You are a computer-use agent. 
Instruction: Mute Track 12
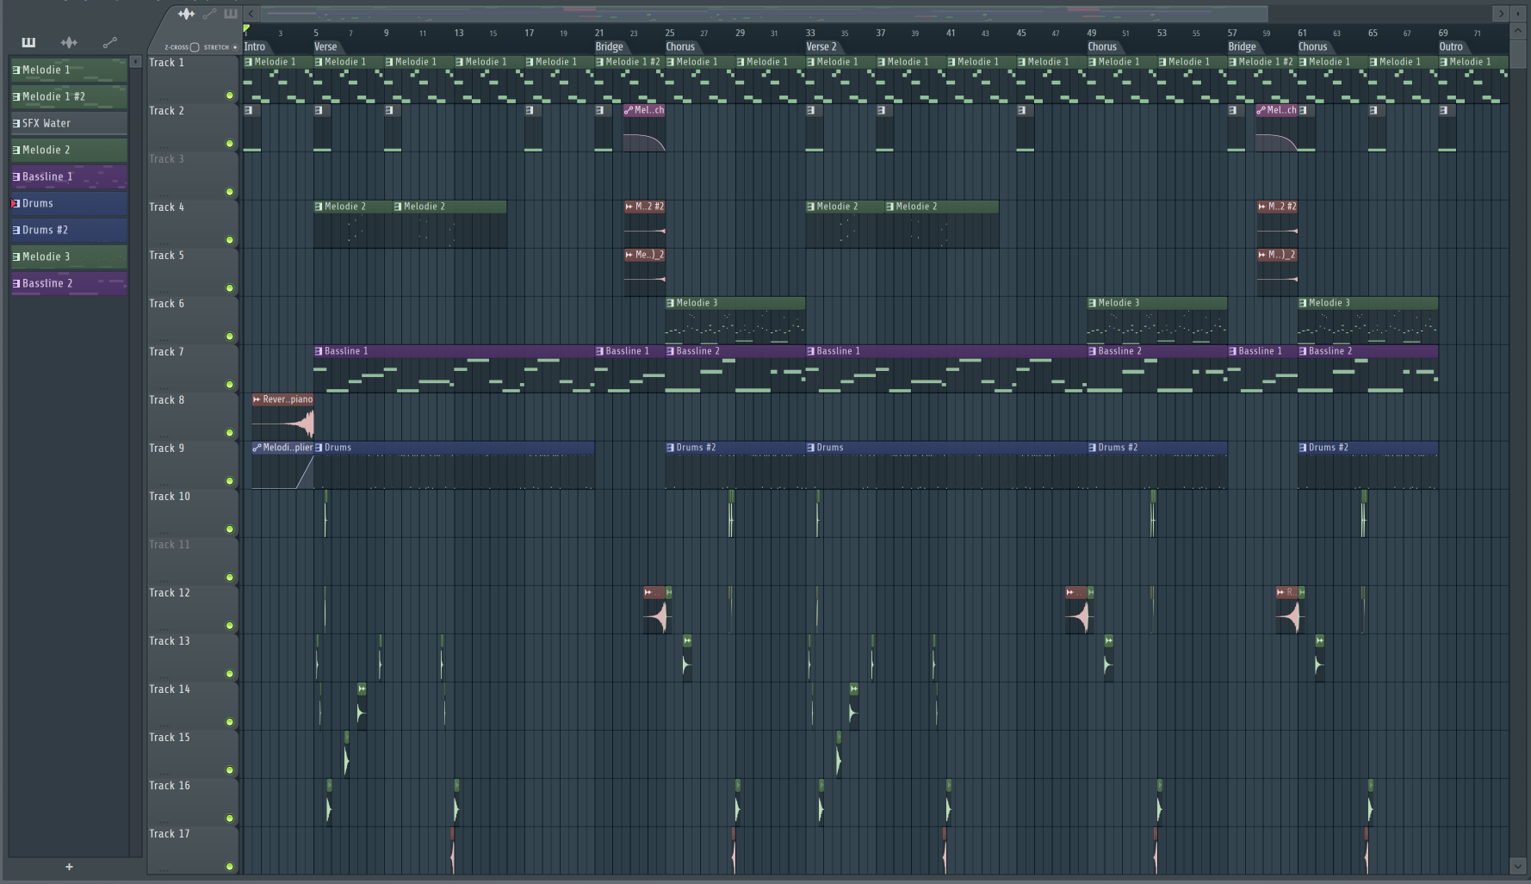click(230, 626)
